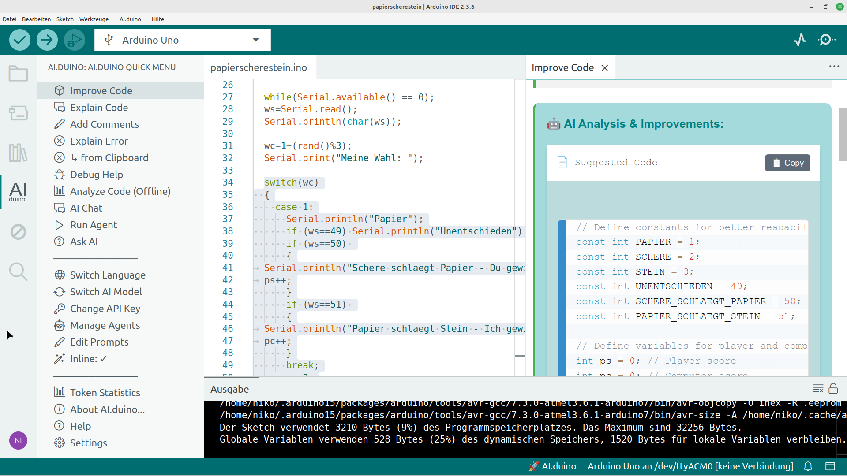
Task: Show the Sketchbook folder panel
Action: point(18,74)
